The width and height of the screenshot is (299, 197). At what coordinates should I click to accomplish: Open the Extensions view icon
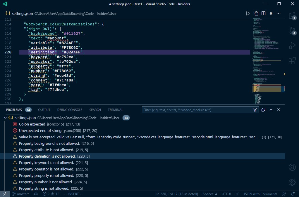(292, 61)
